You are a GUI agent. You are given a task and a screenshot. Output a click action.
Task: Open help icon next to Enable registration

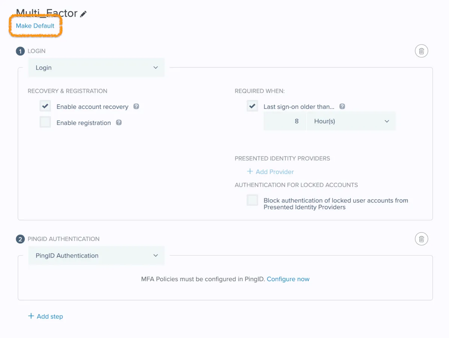[x=119, y=122]
